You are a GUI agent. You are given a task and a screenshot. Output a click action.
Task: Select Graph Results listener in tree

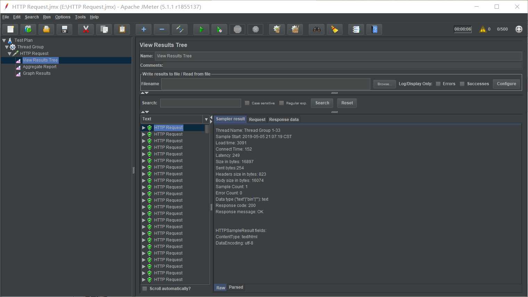pos(37,73)
